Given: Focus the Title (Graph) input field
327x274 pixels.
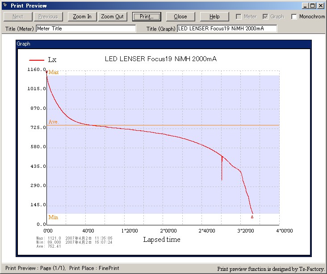Looking at the screenshot, I should [227, 29].
